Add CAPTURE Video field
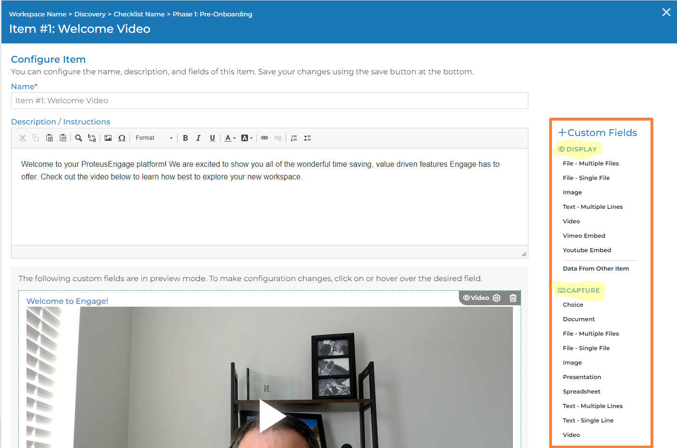This screenshot has height=448, width=677. click(571, 435)
